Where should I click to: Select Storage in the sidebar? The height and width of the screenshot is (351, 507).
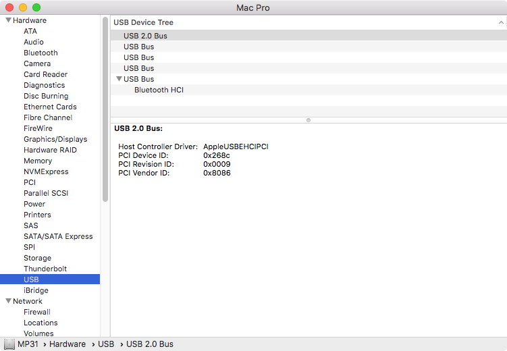pos(37,259)
